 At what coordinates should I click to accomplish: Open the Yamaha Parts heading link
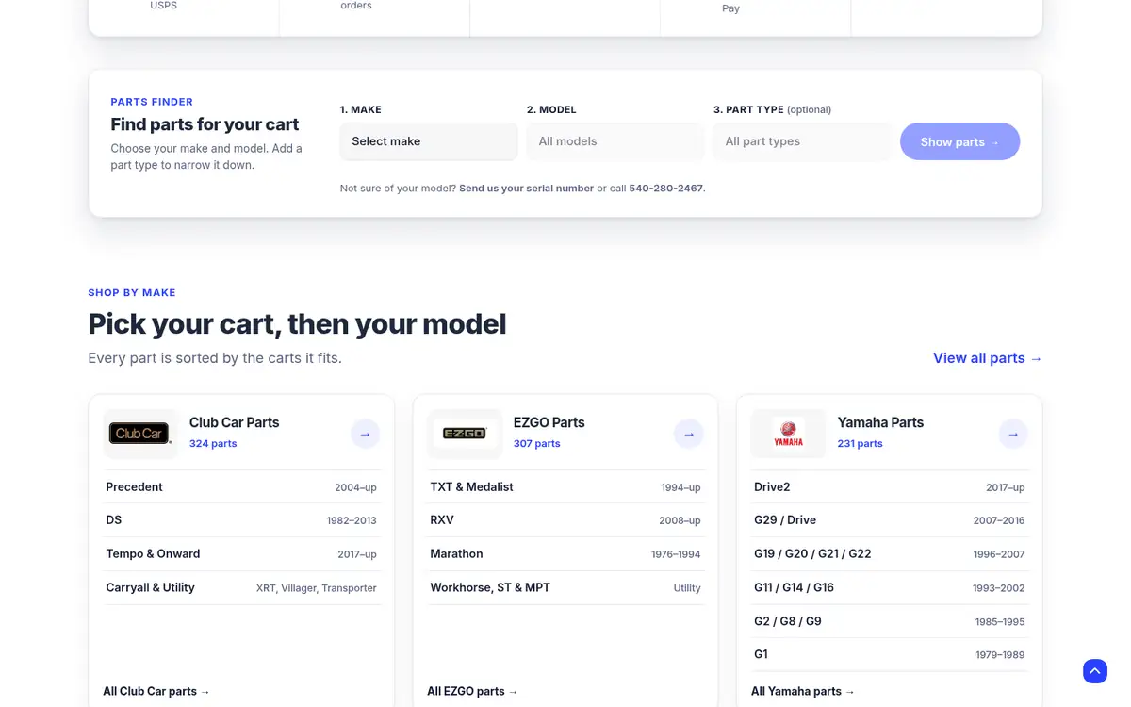click(x=880, y=422)
